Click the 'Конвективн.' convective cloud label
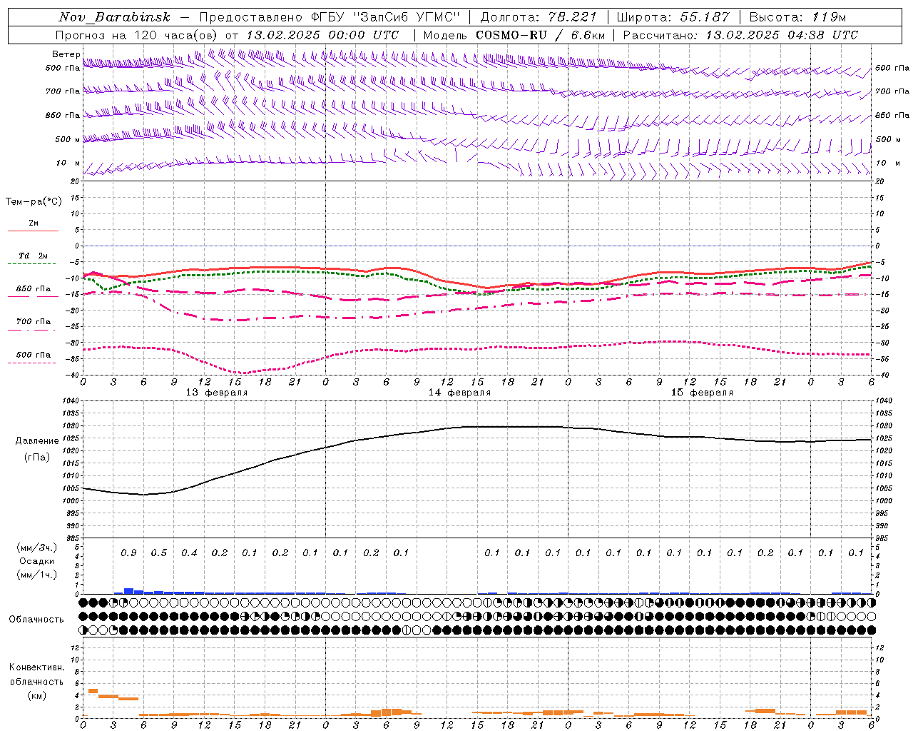This screenshot has height=731, width=913. pyautogui.click(x=36, y=667)
